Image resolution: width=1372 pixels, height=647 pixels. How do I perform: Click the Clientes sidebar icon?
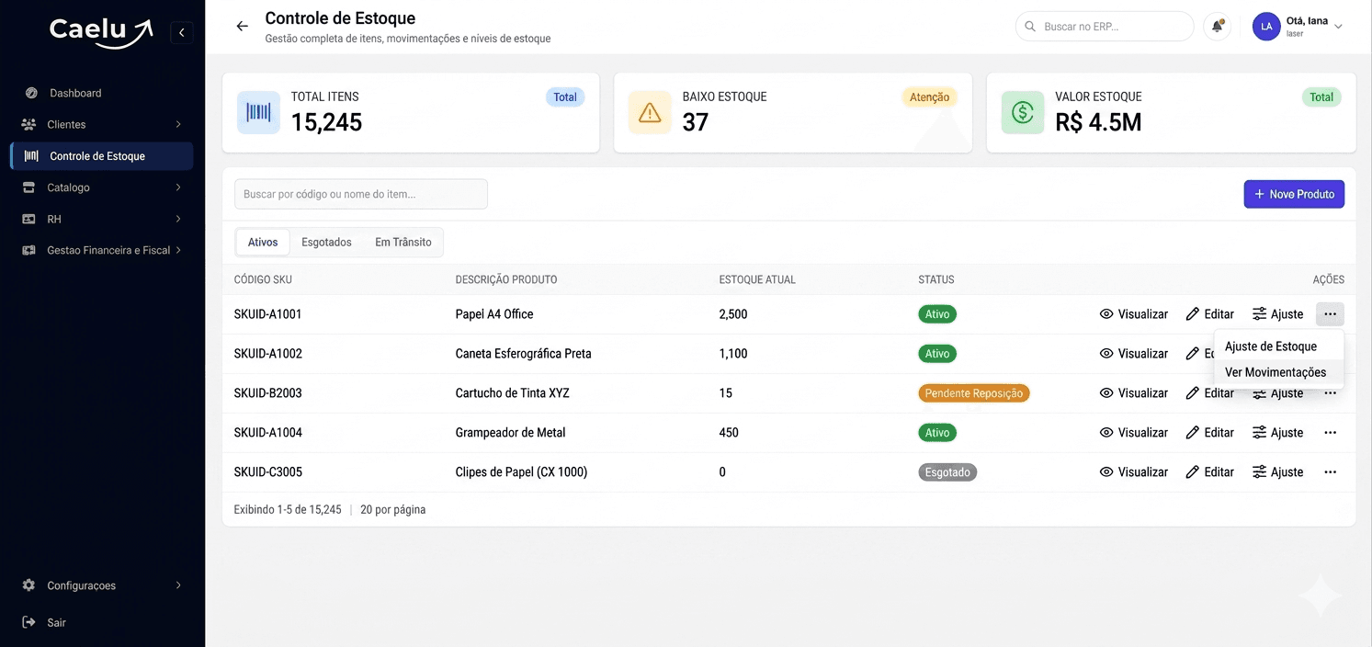(28, 124)
